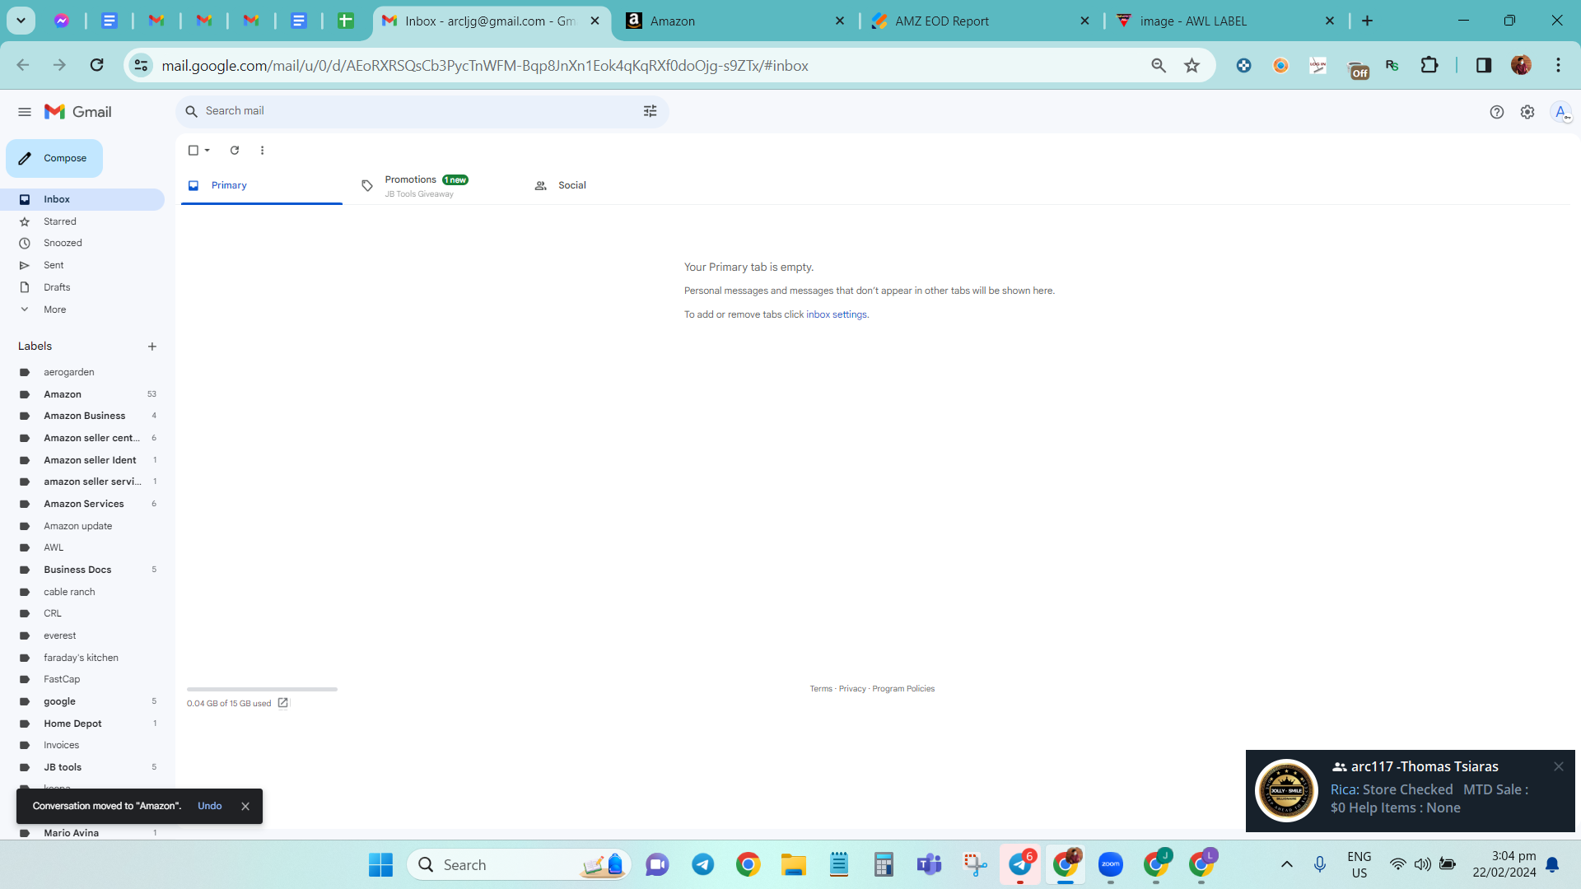Close the arc117 Telegram notification popup
1581x889 pixels.
coord(1559,766)
